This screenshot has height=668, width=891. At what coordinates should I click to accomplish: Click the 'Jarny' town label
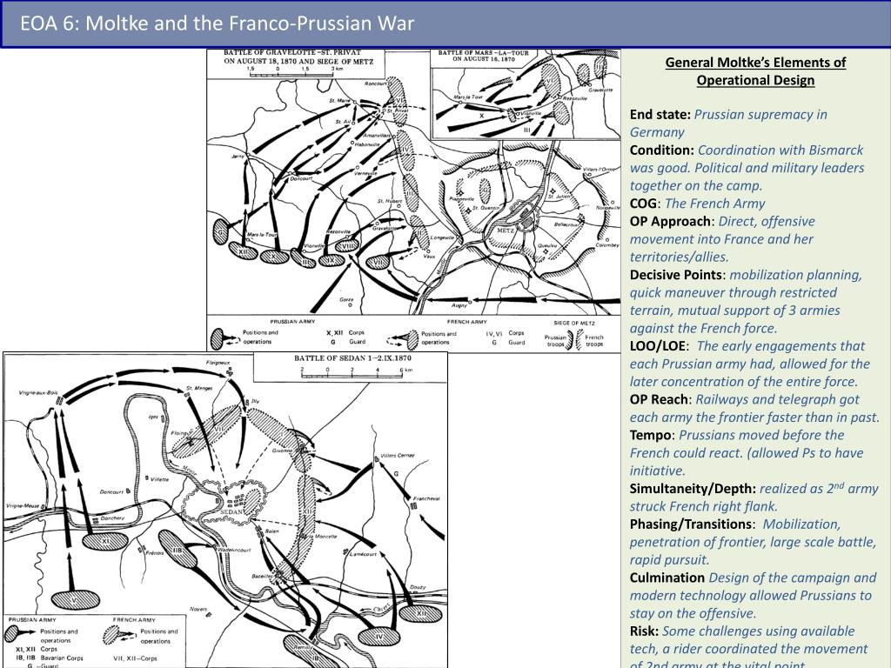coord(238,157)
